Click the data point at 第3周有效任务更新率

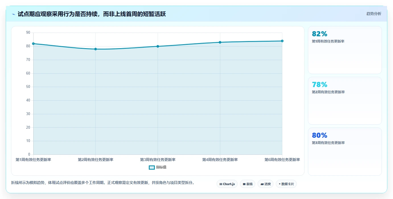[158, 46]
